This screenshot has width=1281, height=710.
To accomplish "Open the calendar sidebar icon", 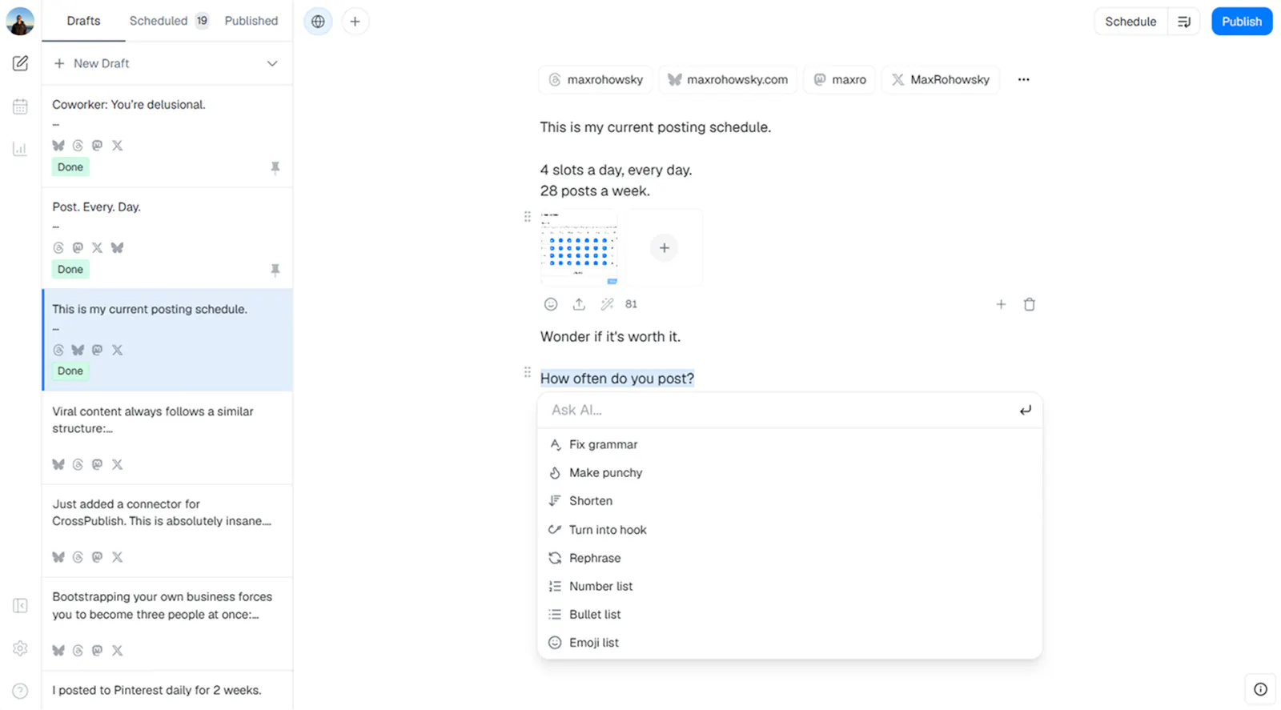I will point(20,106).
